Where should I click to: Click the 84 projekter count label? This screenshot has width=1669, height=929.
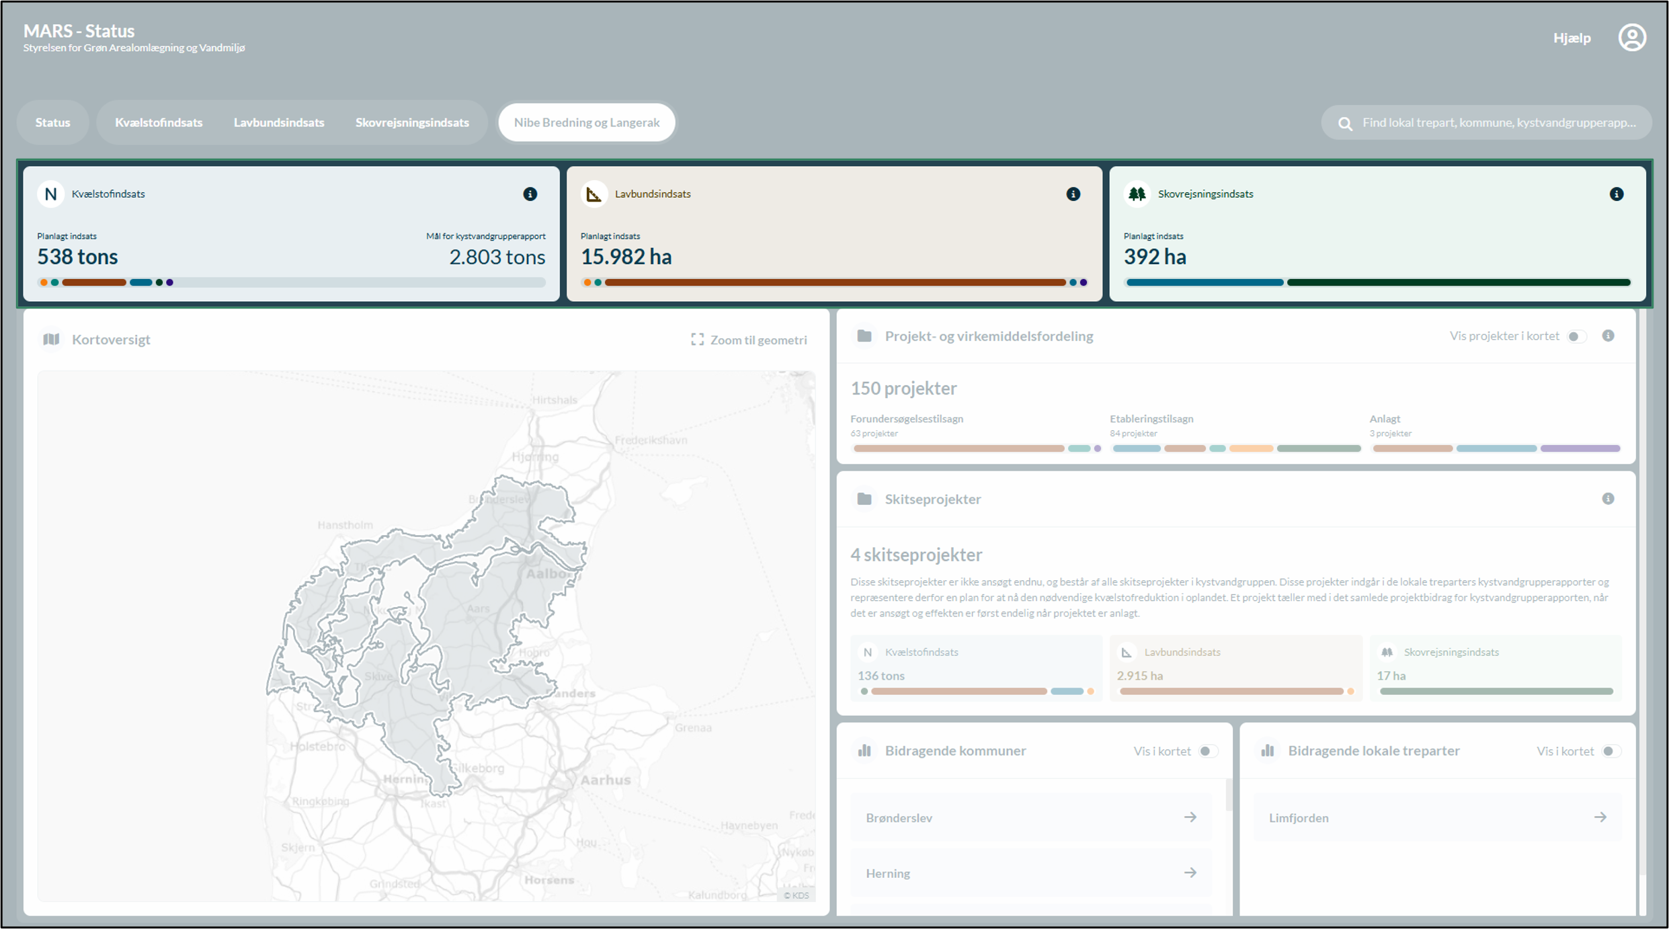(x=1133, y=434)
